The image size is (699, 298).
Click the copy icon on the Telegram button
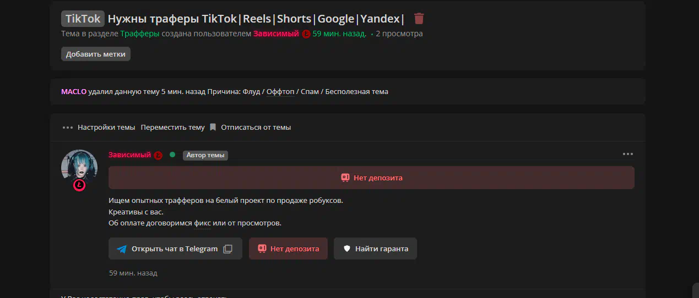tap(227, 249)
